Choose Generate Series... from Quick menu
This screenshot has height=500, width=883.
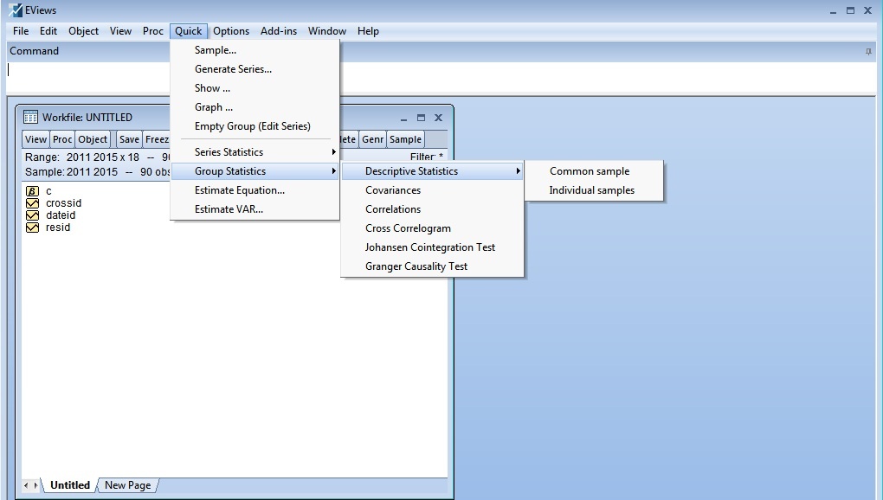tap(255, 69)
